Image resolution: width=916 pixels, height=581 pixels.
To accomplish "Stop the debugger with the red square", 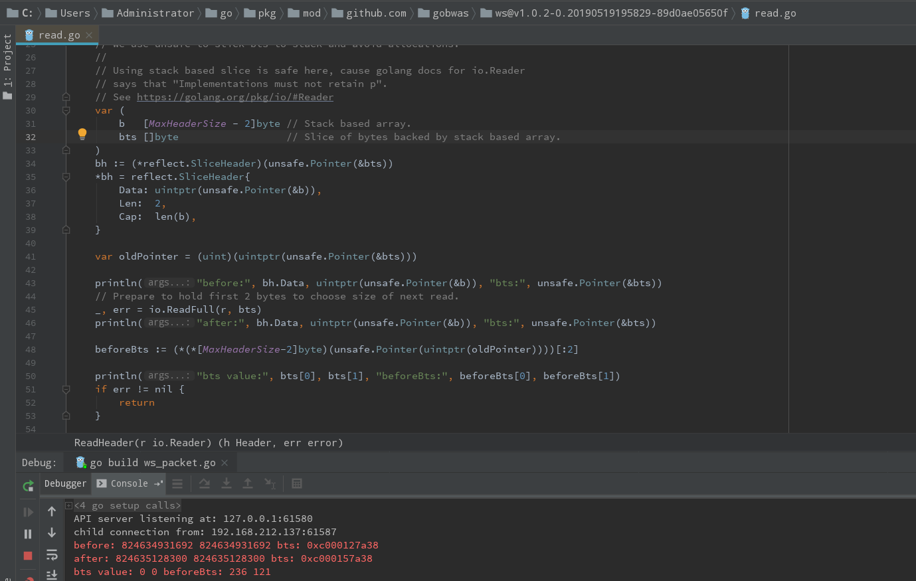I will pos(27,555).
